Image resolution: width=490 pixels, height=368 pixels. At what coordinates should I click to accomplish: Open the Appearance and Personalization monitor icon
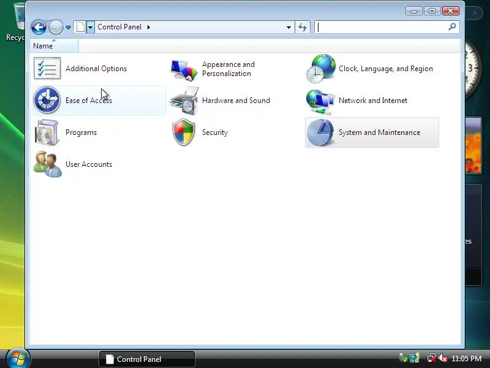point(184,69)
